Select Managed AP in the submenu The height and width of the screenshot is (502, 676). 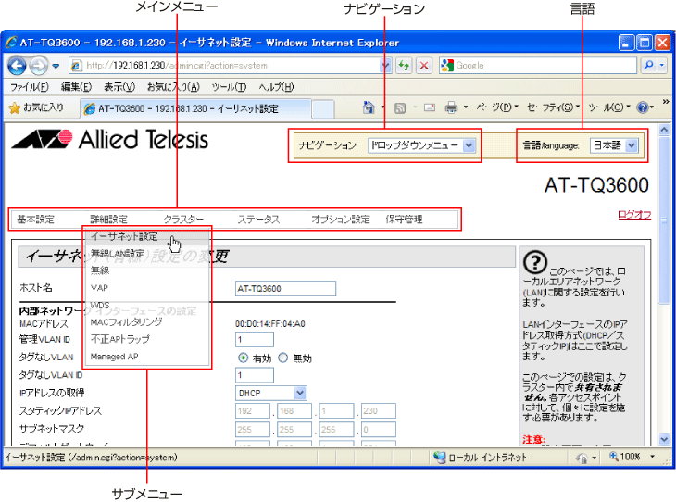pos(147,357)
